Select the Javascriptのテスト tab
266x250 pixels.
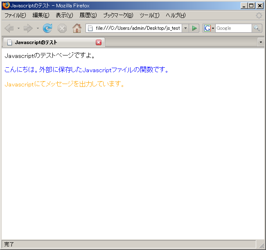pos(54,42)
